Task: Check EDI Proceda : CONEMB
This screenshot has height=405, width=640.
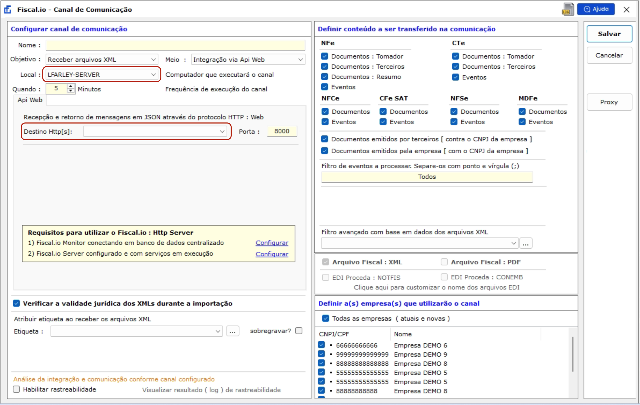Action: (x=444, y=277)
